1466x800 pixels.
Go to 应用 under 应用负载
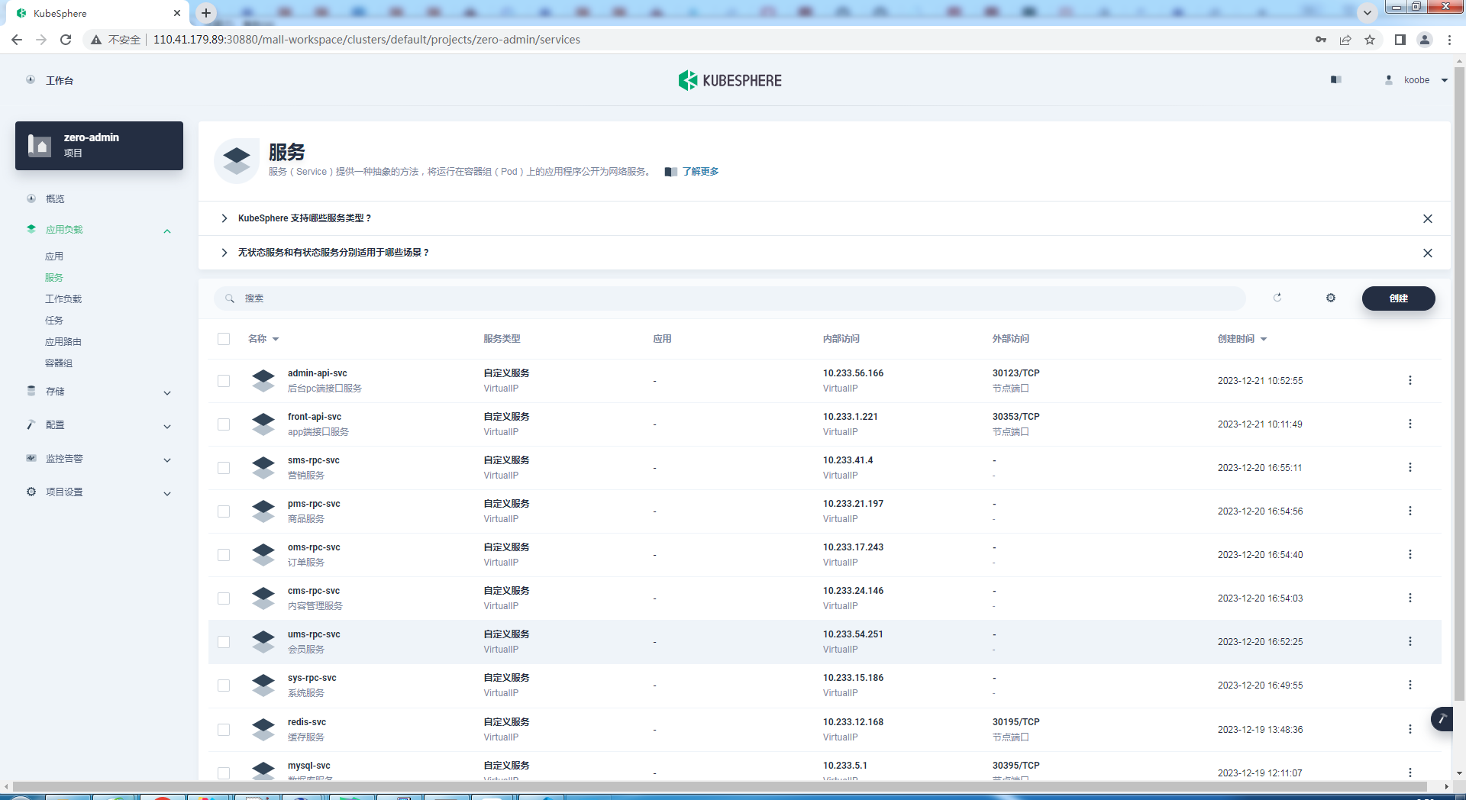54,256
